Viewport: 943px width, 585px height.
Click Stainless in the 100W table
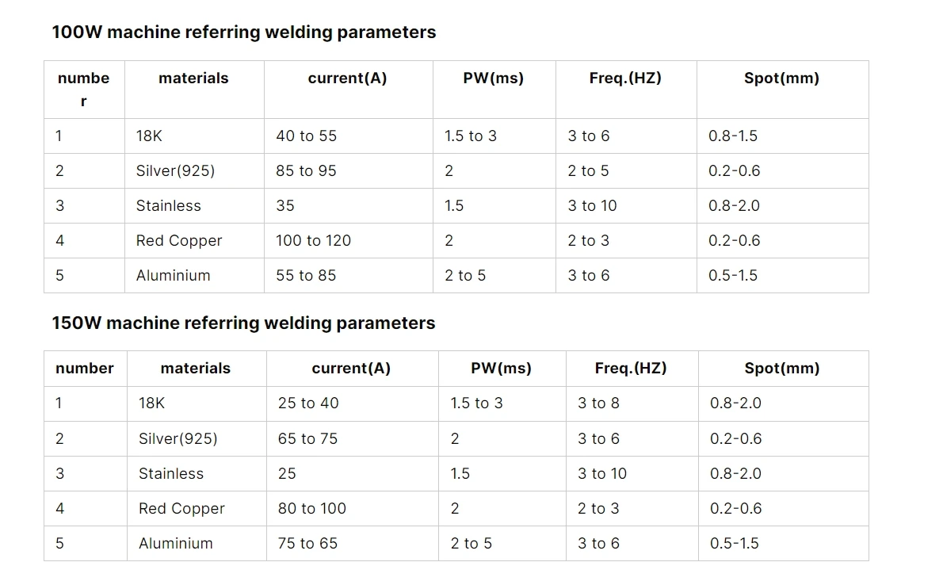(168, 206)
